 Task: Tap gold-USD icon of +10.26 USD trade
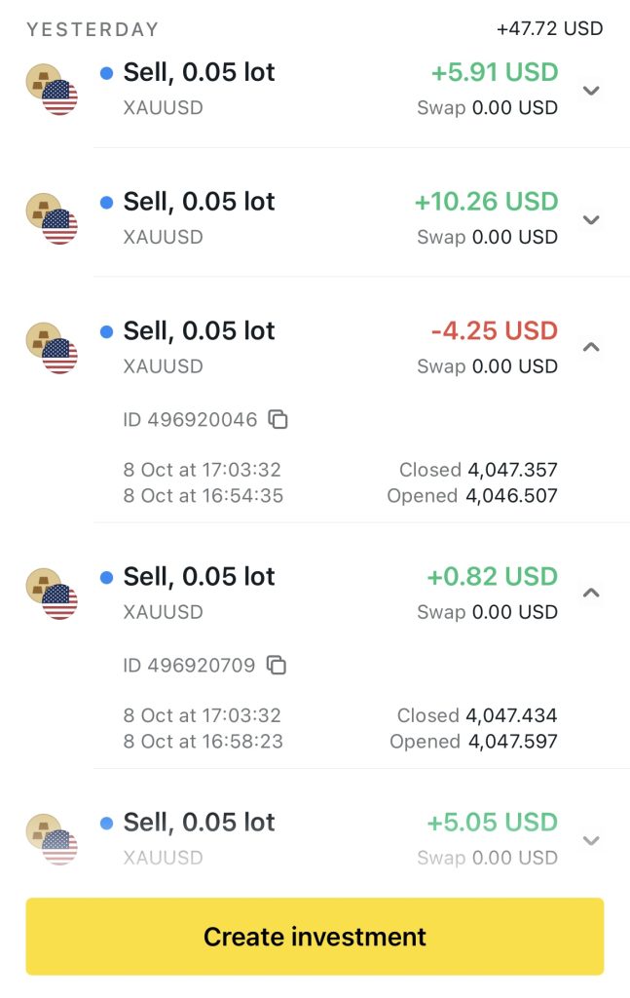[x=52, y=219]
